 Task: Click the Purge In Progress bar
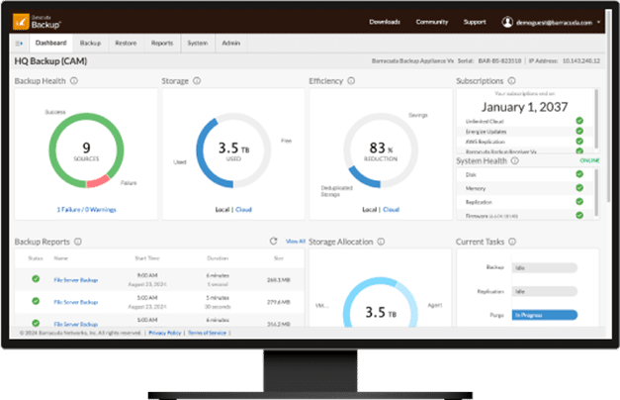(545, 314)
